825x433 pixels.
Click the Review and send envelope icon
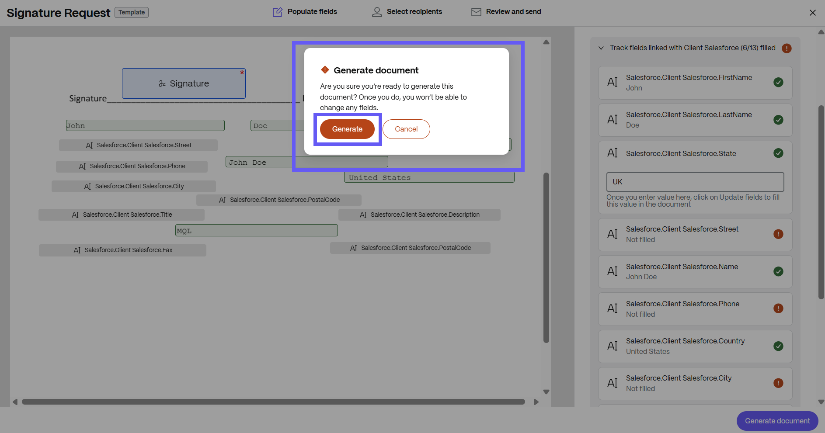(x=476, y=12)
